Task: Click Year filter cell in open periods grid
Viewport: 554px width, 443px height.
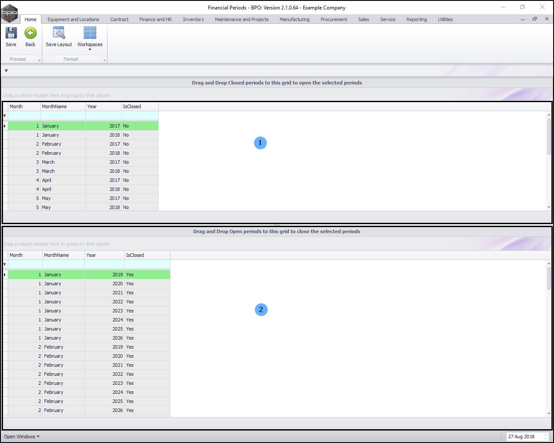Action: [x=104, y=116]
